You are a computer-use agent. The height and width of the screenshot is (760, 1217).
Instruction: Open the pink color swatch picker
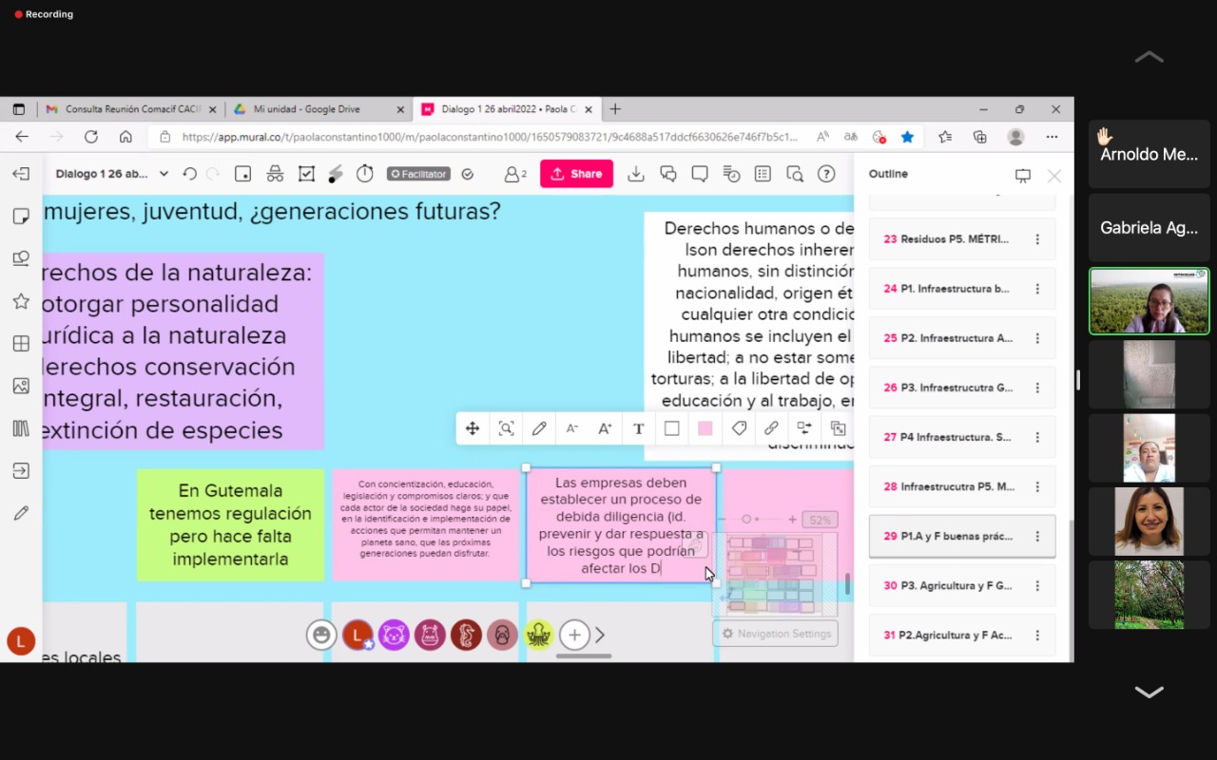pos(705,428)
